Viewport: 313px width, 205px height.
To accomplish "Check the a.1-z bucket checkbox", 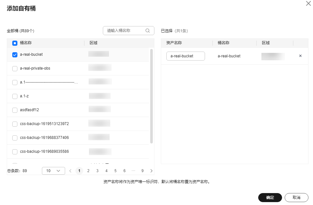I will [x=15, y=96].
